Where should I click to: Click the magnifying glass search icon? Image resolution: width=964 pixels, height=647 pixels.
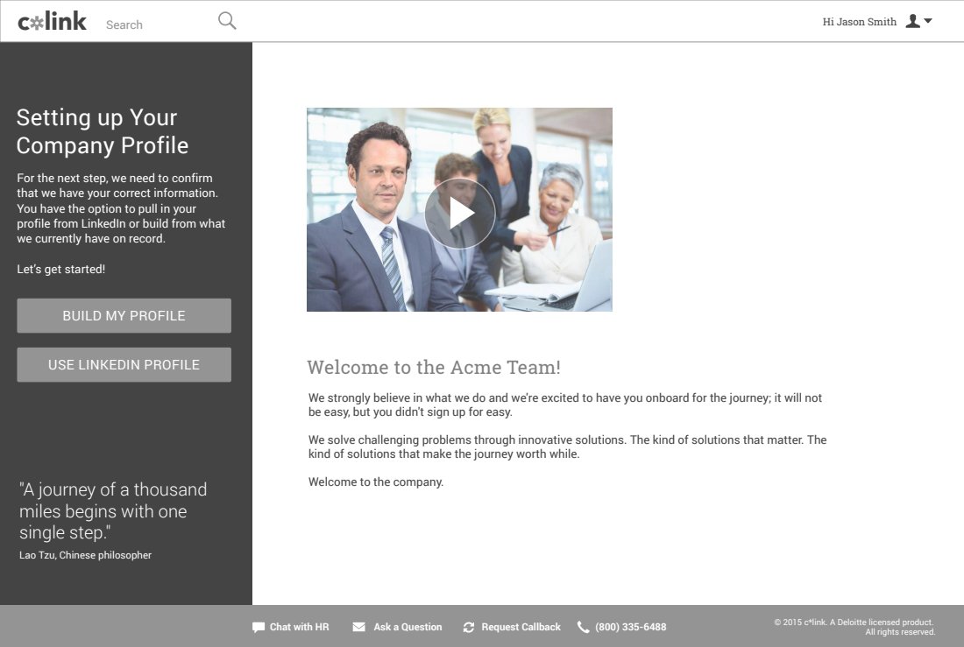pyautogui.click(x=227, y=21)
